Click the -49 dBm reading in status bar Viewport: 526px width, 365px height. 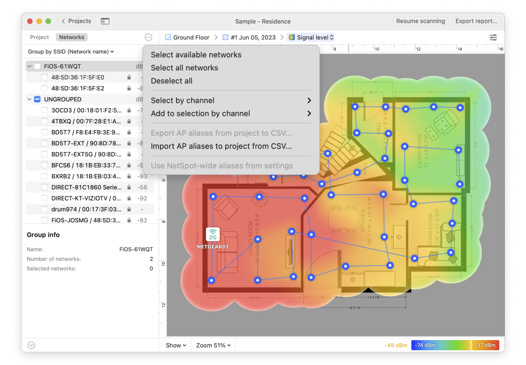click(x=396, y=345)
